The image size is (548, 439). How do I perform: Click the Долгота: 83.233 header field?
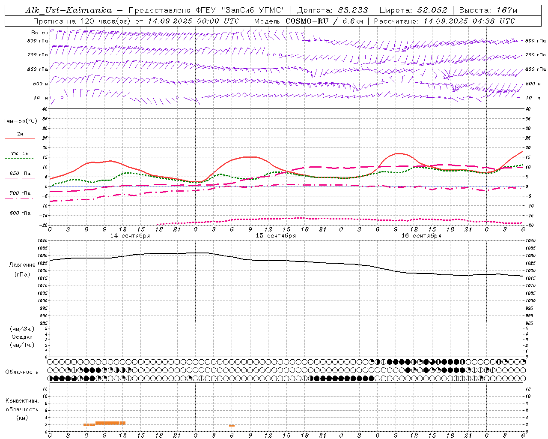(332, 10)
